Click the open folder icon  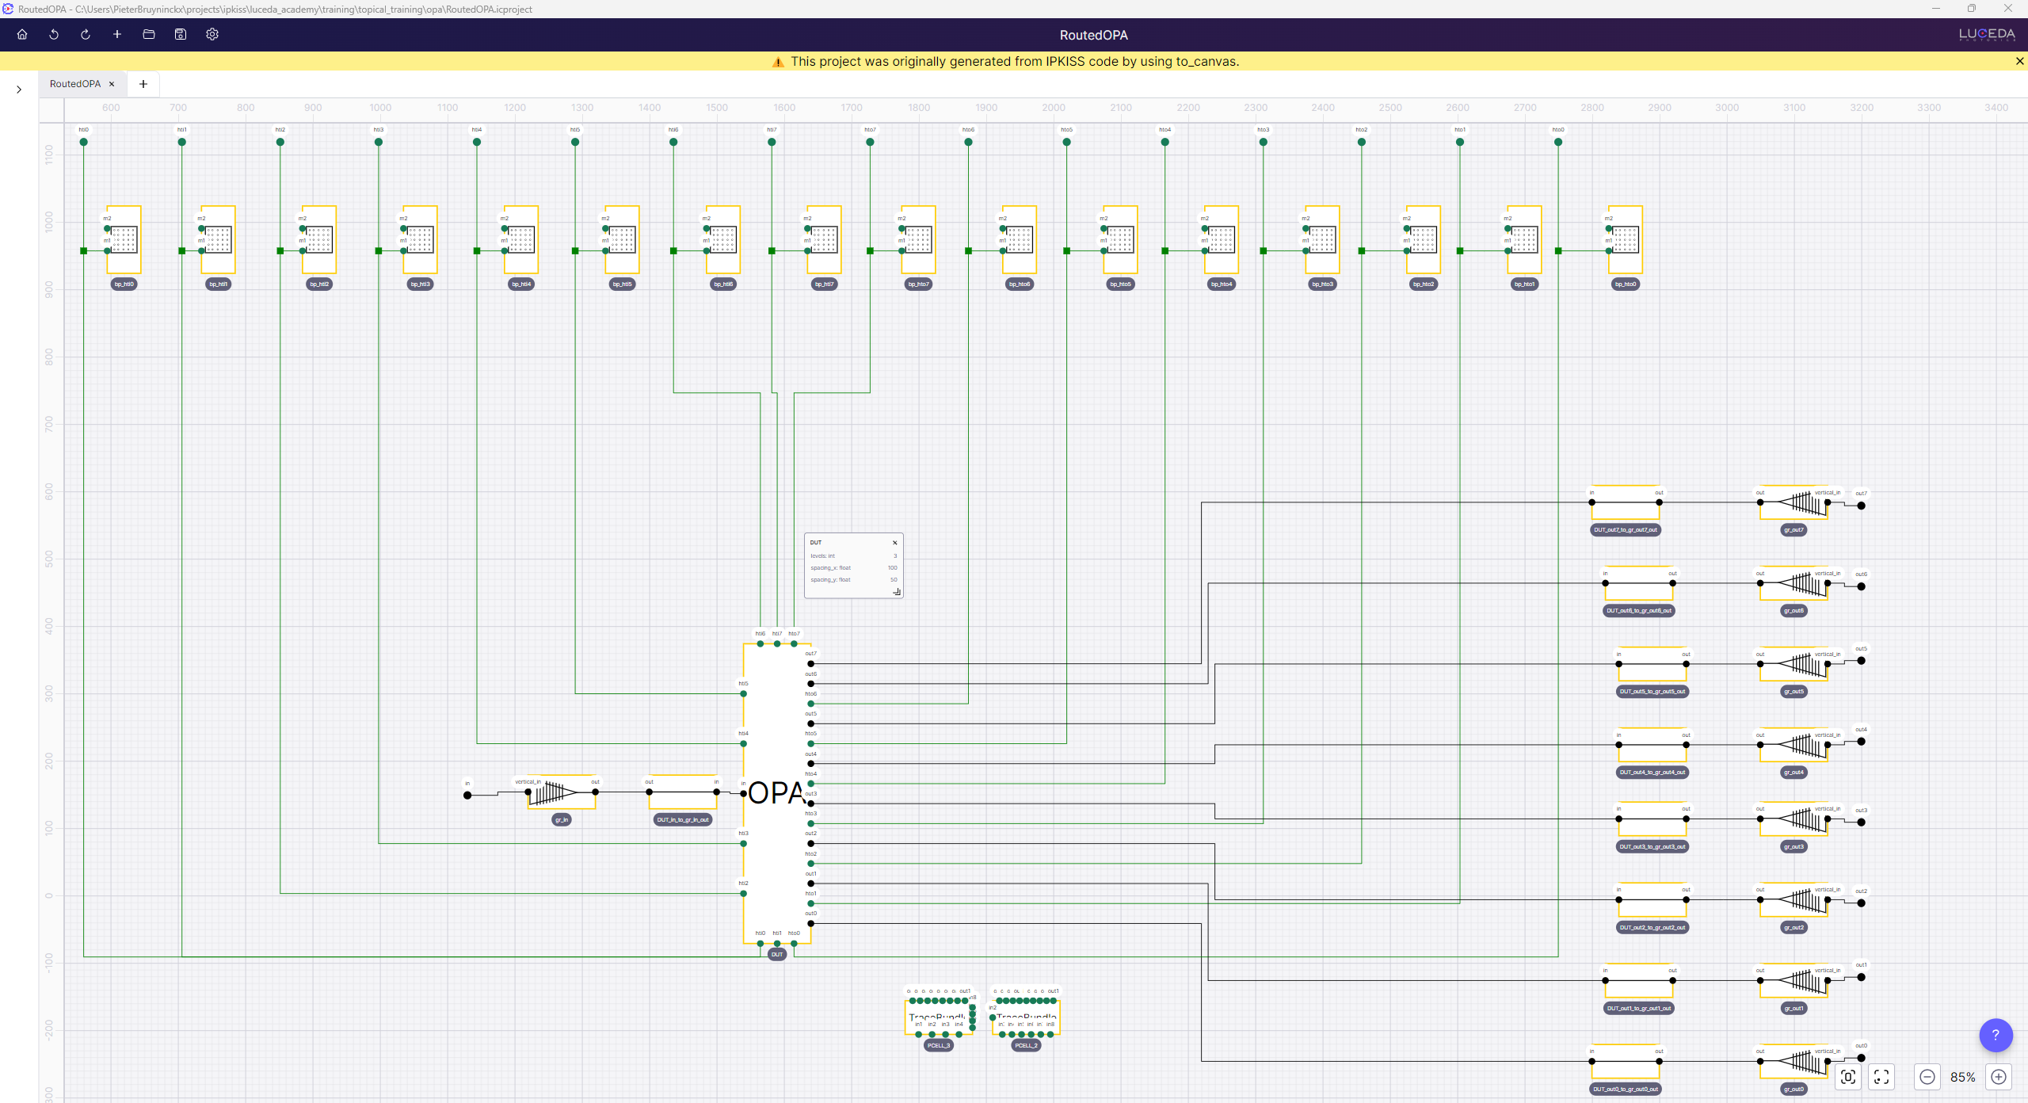coord(149,34)
